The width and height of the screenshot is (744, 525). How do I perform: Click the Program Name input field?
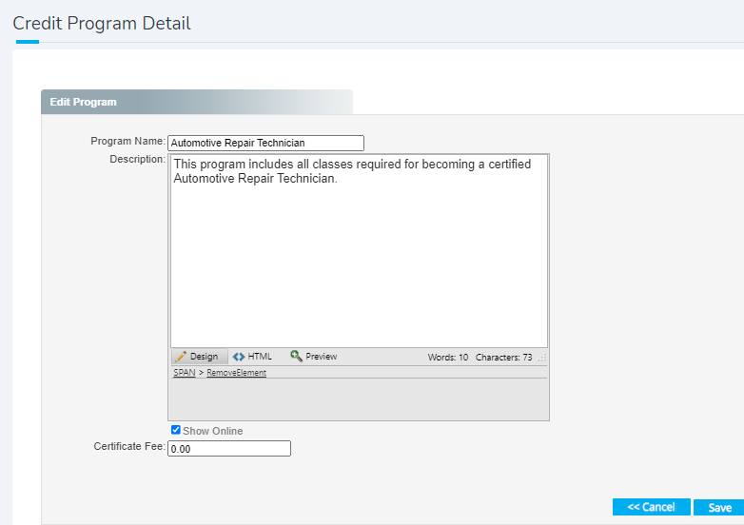(265, 143)
